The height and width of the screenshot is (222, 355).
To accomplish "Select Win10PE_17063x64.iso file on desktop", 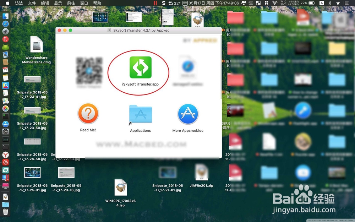I will pyautogui.click(x=120, y=188).
